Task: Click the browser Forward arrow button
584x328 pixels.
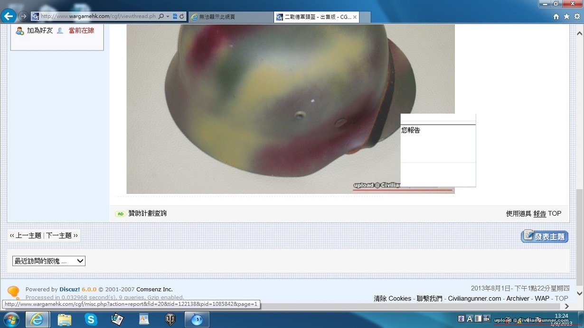Action: (23, 16)
